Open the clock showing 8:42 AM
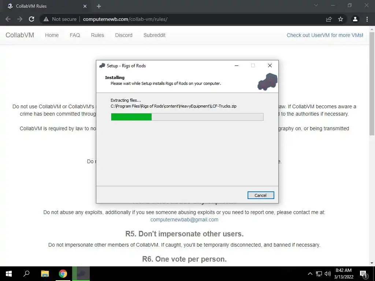This screenshot has height=281, width=375. coord(344,274)
